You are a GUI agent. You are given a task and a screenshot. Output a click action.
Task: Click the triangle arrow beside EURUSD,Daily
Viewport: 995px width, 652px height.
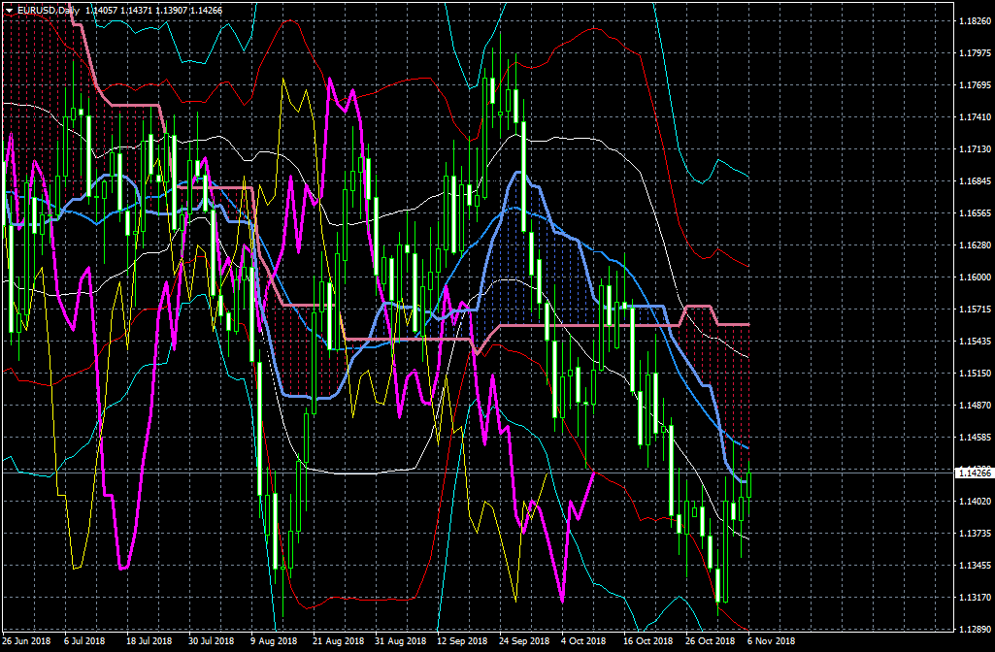point(9,9)
